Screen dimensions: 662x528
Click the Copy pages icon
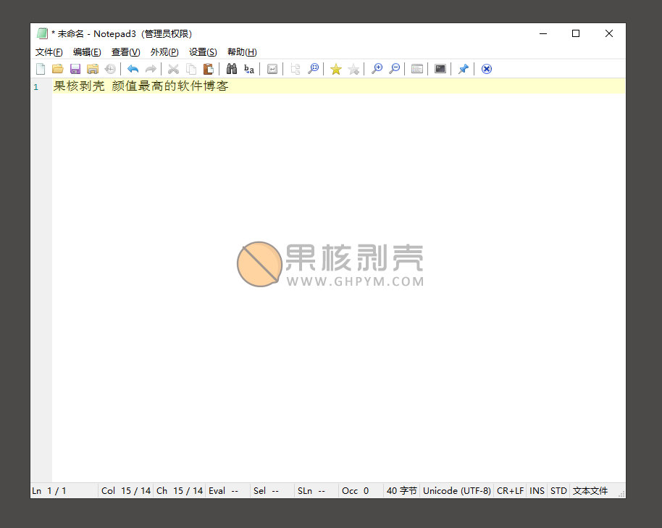tap(191, 69)
